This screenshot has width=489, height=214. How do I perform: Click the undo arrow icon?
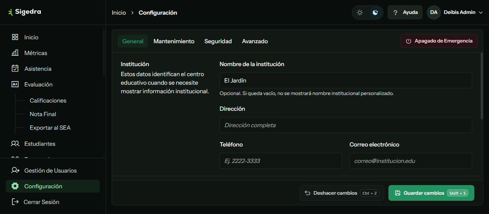[308, 193]
